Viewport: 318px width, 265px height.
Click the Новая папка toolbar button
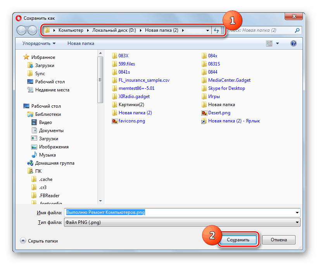pos(81,43)
